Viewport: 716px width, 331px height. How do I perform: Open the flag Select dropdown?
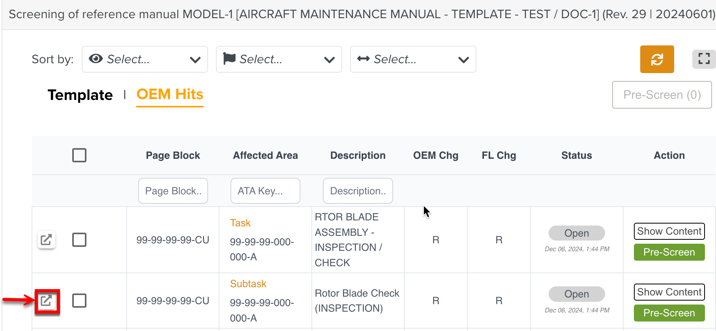(x=279, y=59)
